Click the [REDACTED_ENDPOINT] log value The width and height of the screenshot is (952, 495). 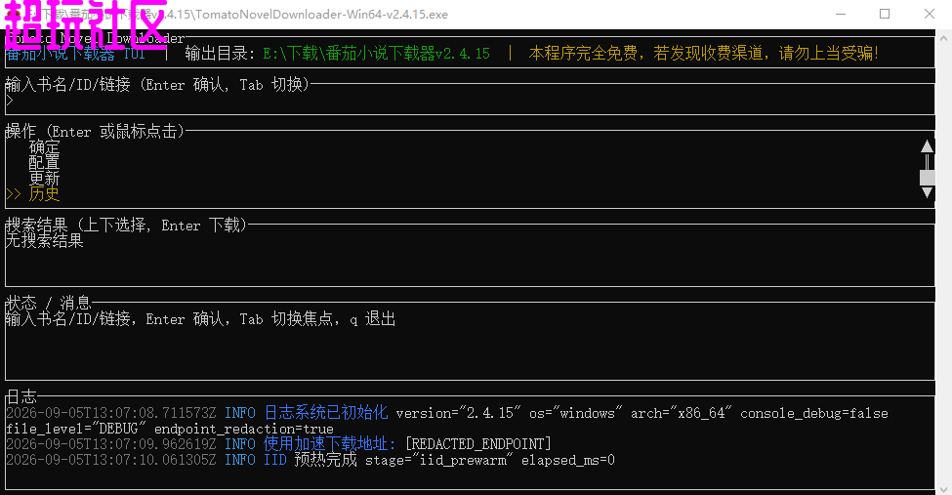tap(477, 444)
